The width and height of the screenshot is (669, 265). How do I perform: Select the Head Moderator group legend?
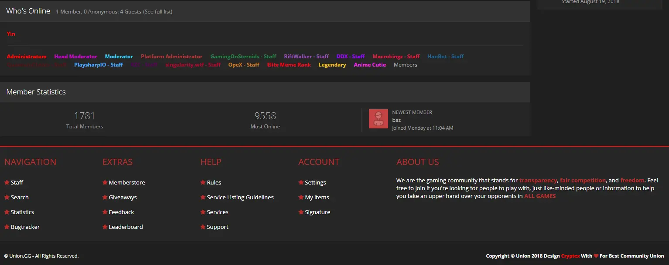[76, 57]
